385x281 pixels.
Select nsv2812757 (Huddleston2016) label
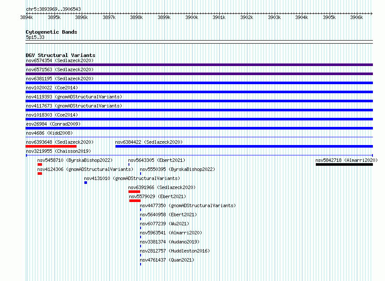[x=175, y=251]
